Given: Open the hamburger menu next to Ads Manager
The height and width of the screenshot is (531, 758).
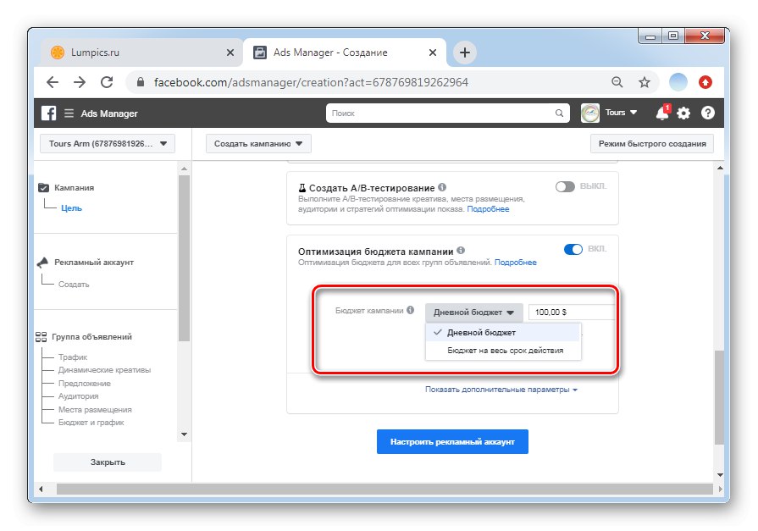Looking at the screenshot, I should [x=69, y=113].
